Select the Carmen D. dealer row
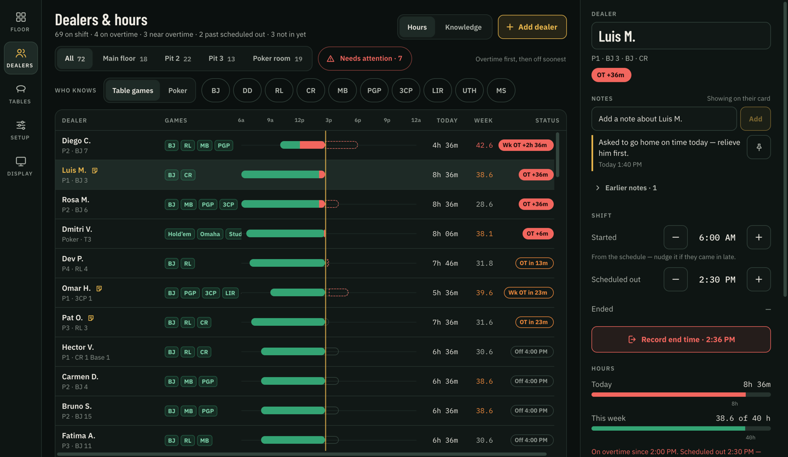 click(x=305, y=382)
